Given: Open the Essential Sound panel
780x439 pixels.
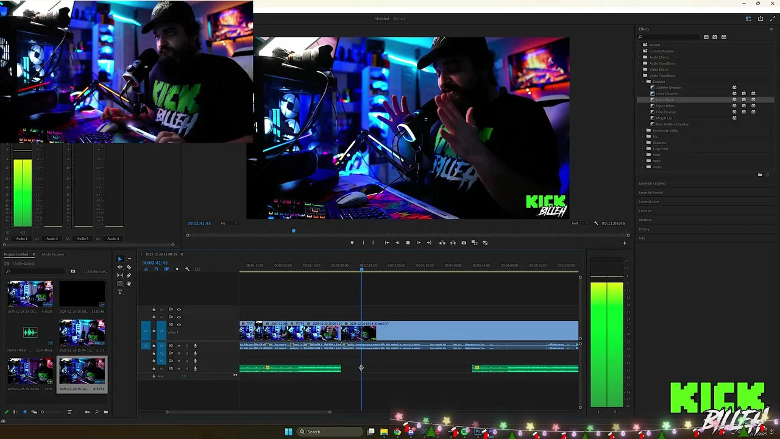Looking at the screenshot, I should (651, 193).
